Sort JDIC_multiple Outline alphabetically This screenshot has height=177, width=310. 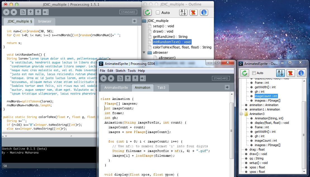183,13
